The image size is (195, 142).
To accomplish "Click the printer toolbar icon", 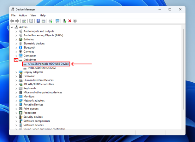I will click(50, 21).
